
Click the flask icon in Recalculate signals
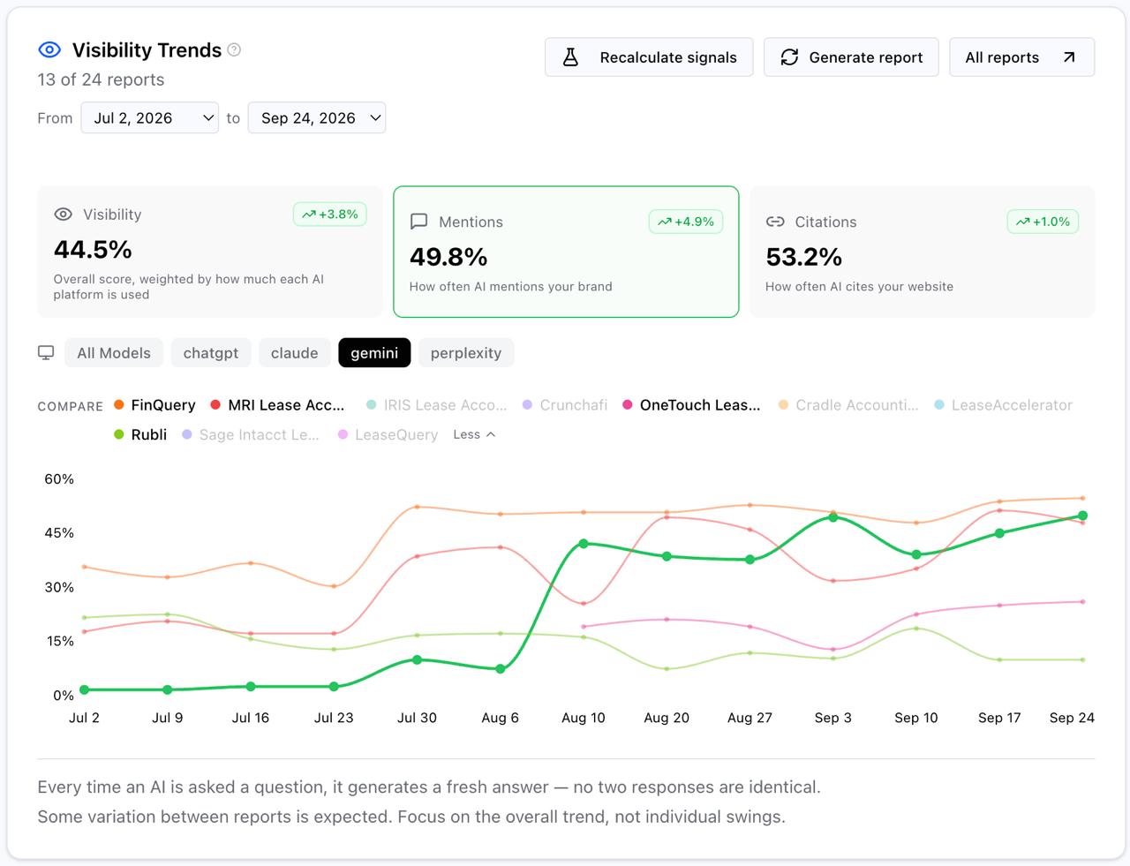tap(571, 57)
